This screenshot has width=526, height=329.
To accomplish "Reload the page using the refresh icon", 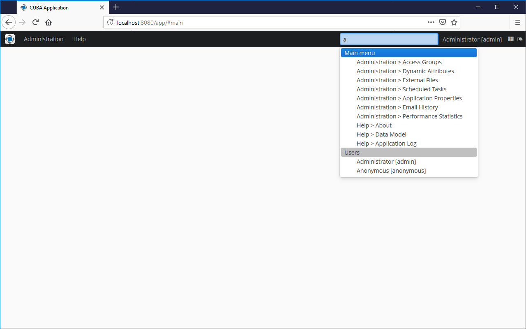I will click(35, 22).
